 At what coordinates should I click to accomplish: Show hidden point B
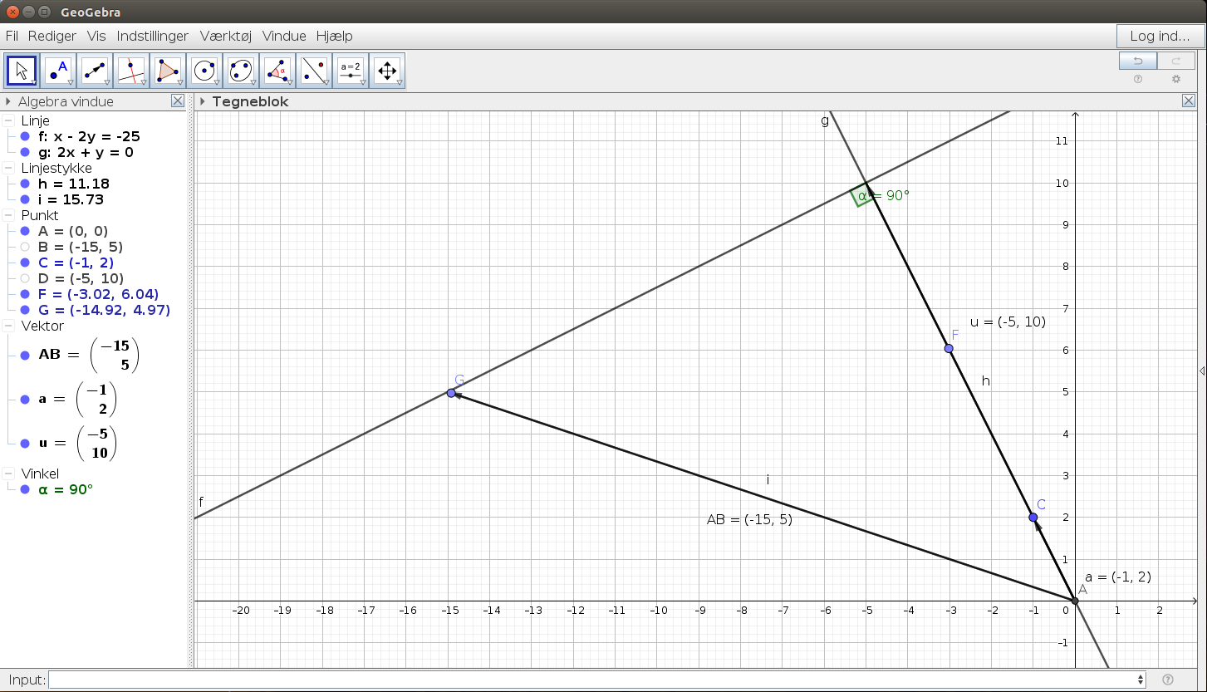click(x=25, y=247)
